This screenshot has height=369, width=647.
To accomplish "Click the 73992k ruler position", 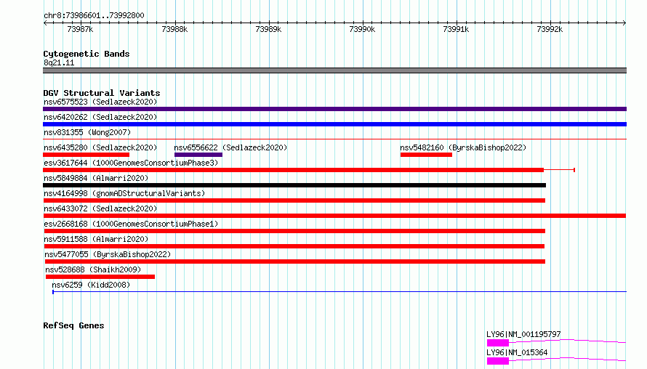I will (550, 29).
